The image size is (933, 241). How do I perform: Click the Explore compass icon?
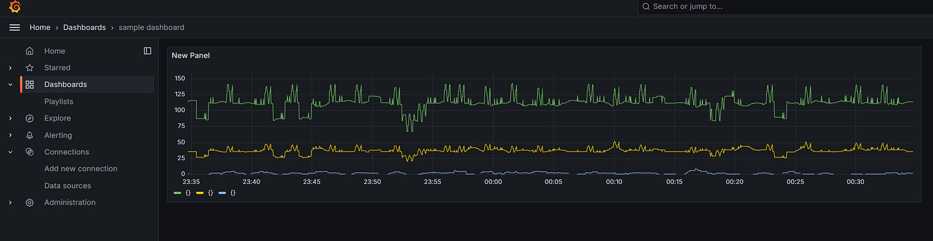(29, 118)
